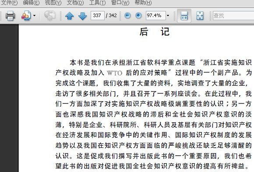This screenshot has width=254, height=172.
Task: Click the plus zoom in button
Action: coord(138,16)
